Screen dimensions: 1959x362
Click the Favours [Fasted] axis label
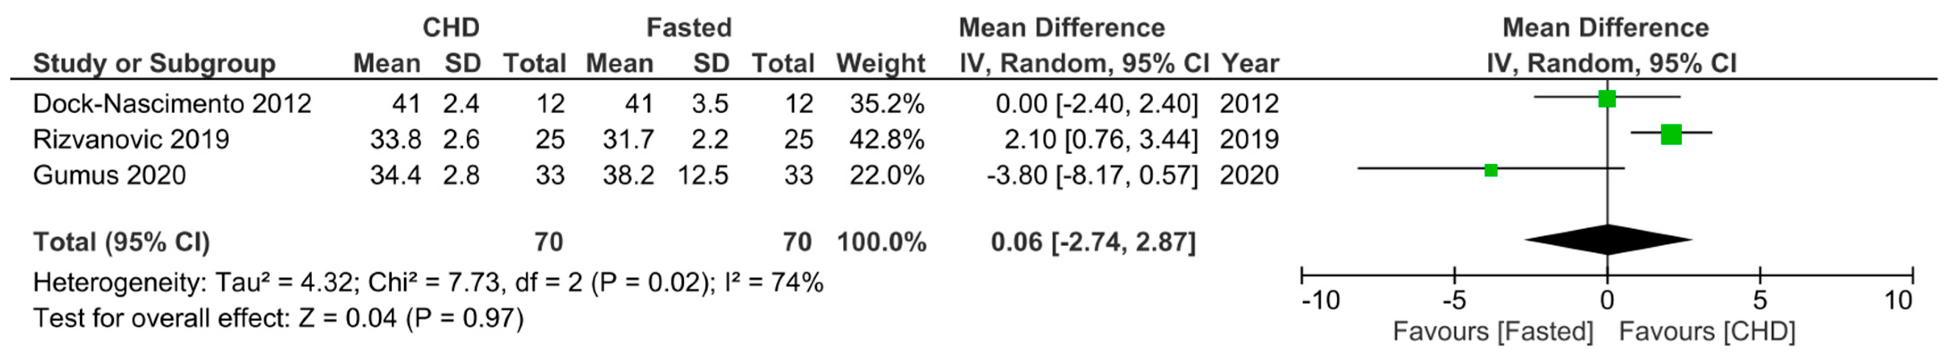pyautogui.click(x=1493, y=332)
